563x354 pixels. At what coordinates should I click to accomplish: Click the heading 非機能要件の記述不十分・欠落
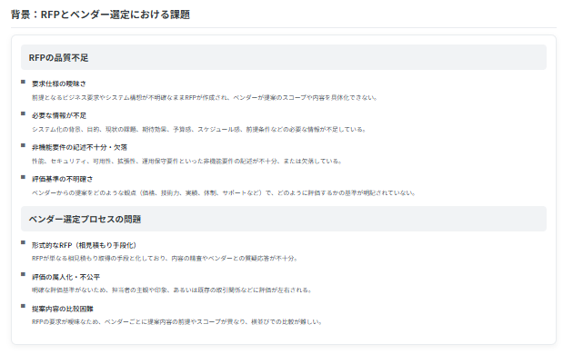pyautogui.click(x=79, y=147)
